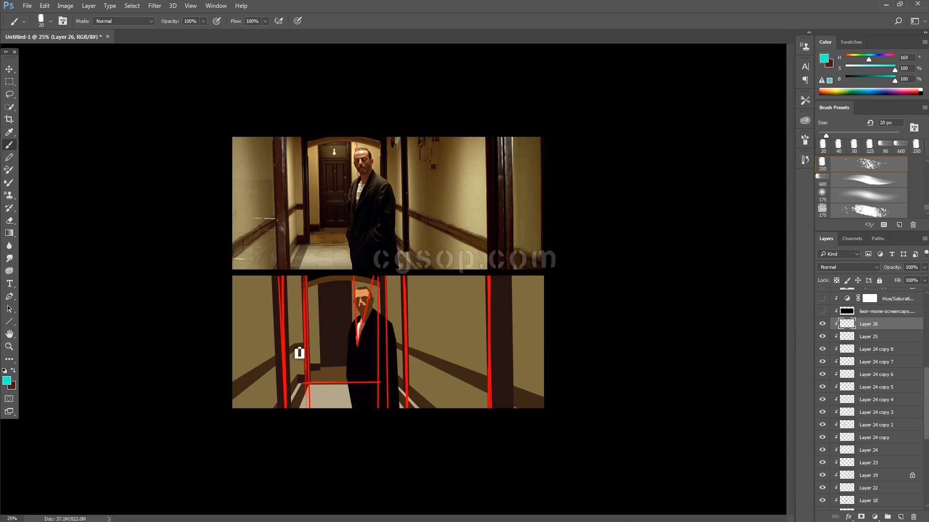
Task: Select the Crop tool
Action: coord(9,119)
